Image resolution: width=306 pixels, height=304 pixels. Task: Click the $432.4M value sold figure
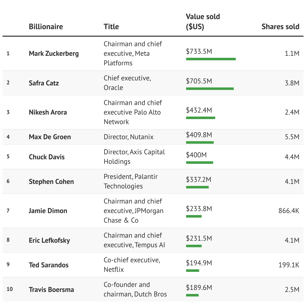pyautogui.click(x=199, y=110)
